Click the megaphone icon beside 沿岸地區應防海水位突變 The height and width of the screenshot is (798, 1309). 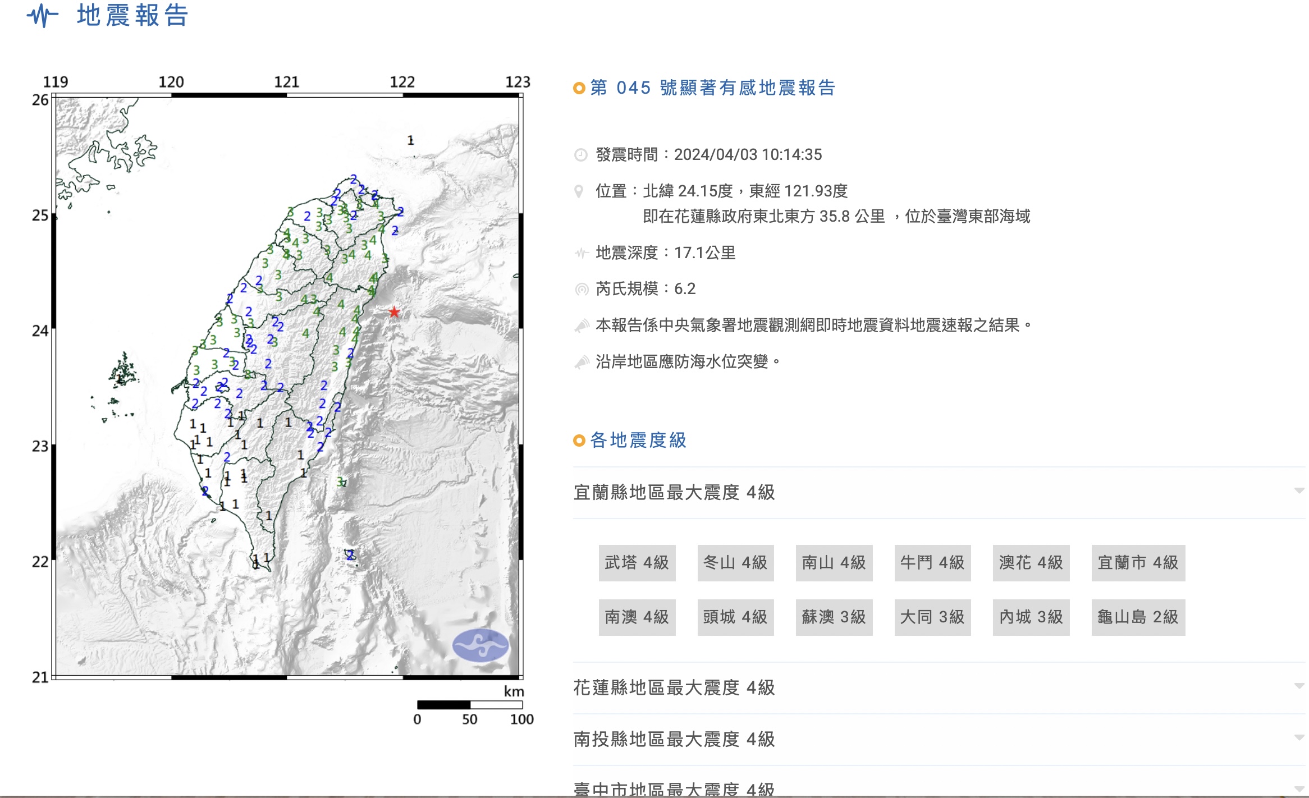coord(582,363)
